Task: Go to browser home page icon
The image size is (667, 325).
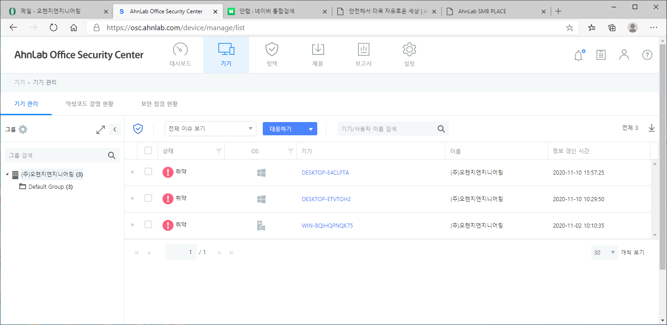Action: pos(74,28)
